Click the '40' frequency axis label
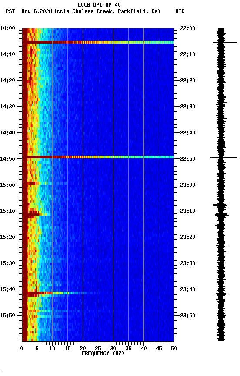240x376 pixels. tap(143, 349)
